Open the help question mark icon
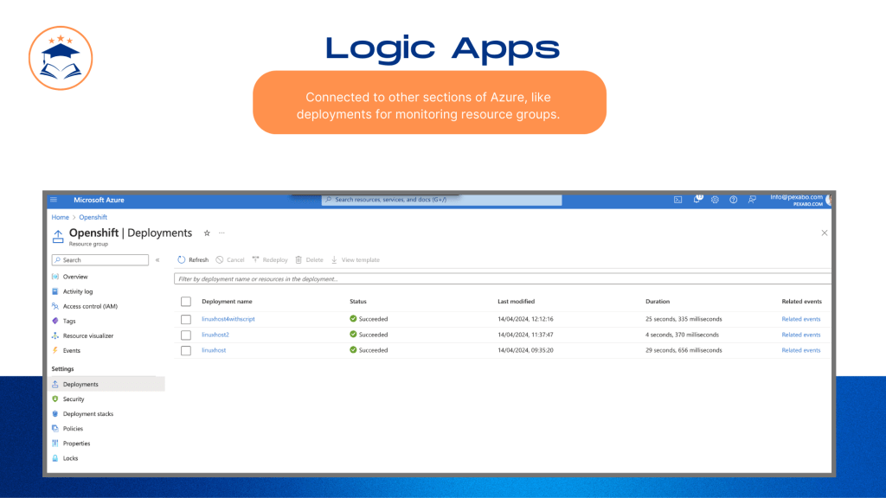886x498 pixels. [733, 200]
